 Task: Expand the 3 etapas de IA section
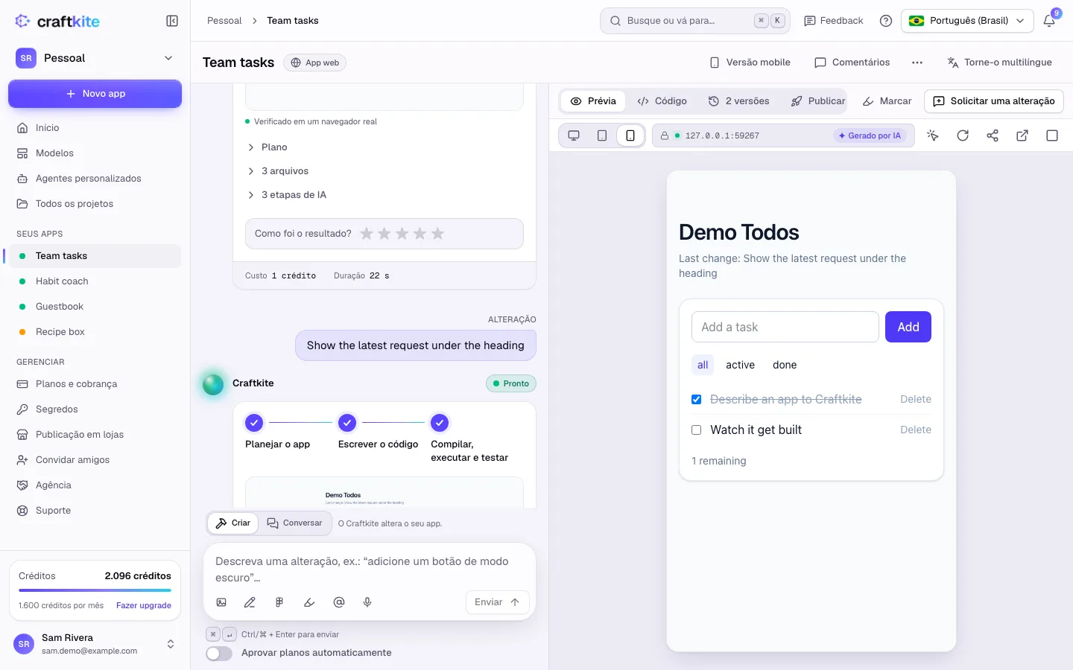pos(286,195)
